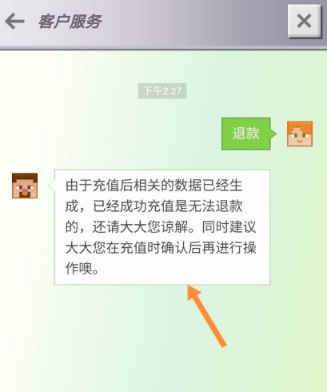Open the orange-haired Alex user avatar
The height and width of the screenshot is (392, 327).
(x=300, y=134)
